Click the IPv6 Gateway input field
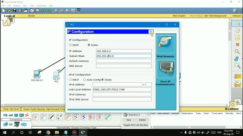 tap(122, 94)
